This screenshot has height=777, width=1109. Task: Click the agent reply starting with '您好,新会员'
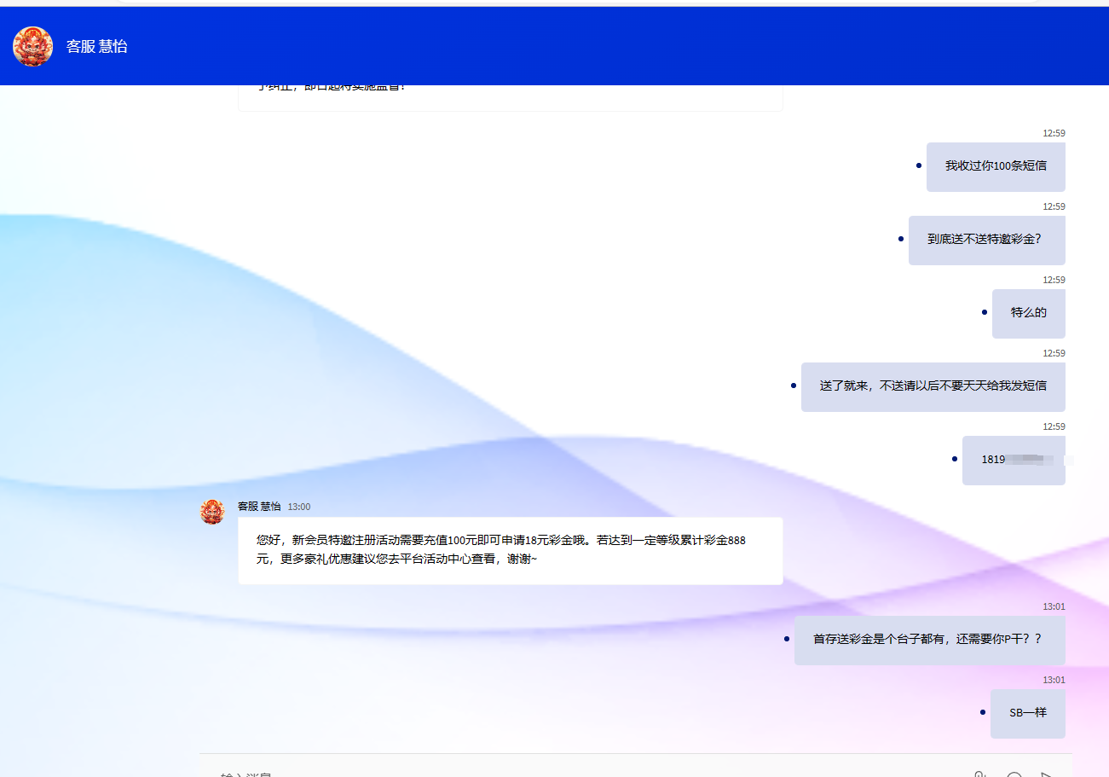(510, 550)
